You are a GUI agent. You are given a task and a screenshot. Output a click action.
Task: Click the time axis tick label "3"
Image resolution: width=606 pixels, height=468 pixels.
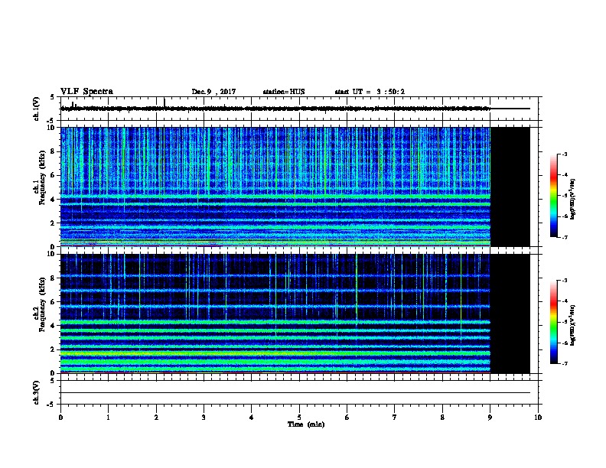tap(204, 418)
